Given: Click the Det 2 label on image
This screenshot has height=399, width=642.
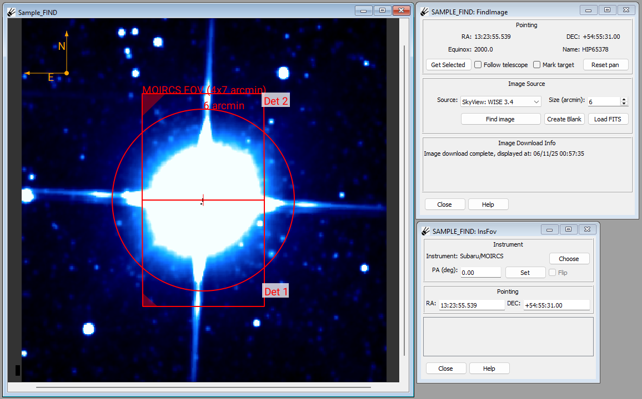Looking at the screenshot, I should [276, 101].
